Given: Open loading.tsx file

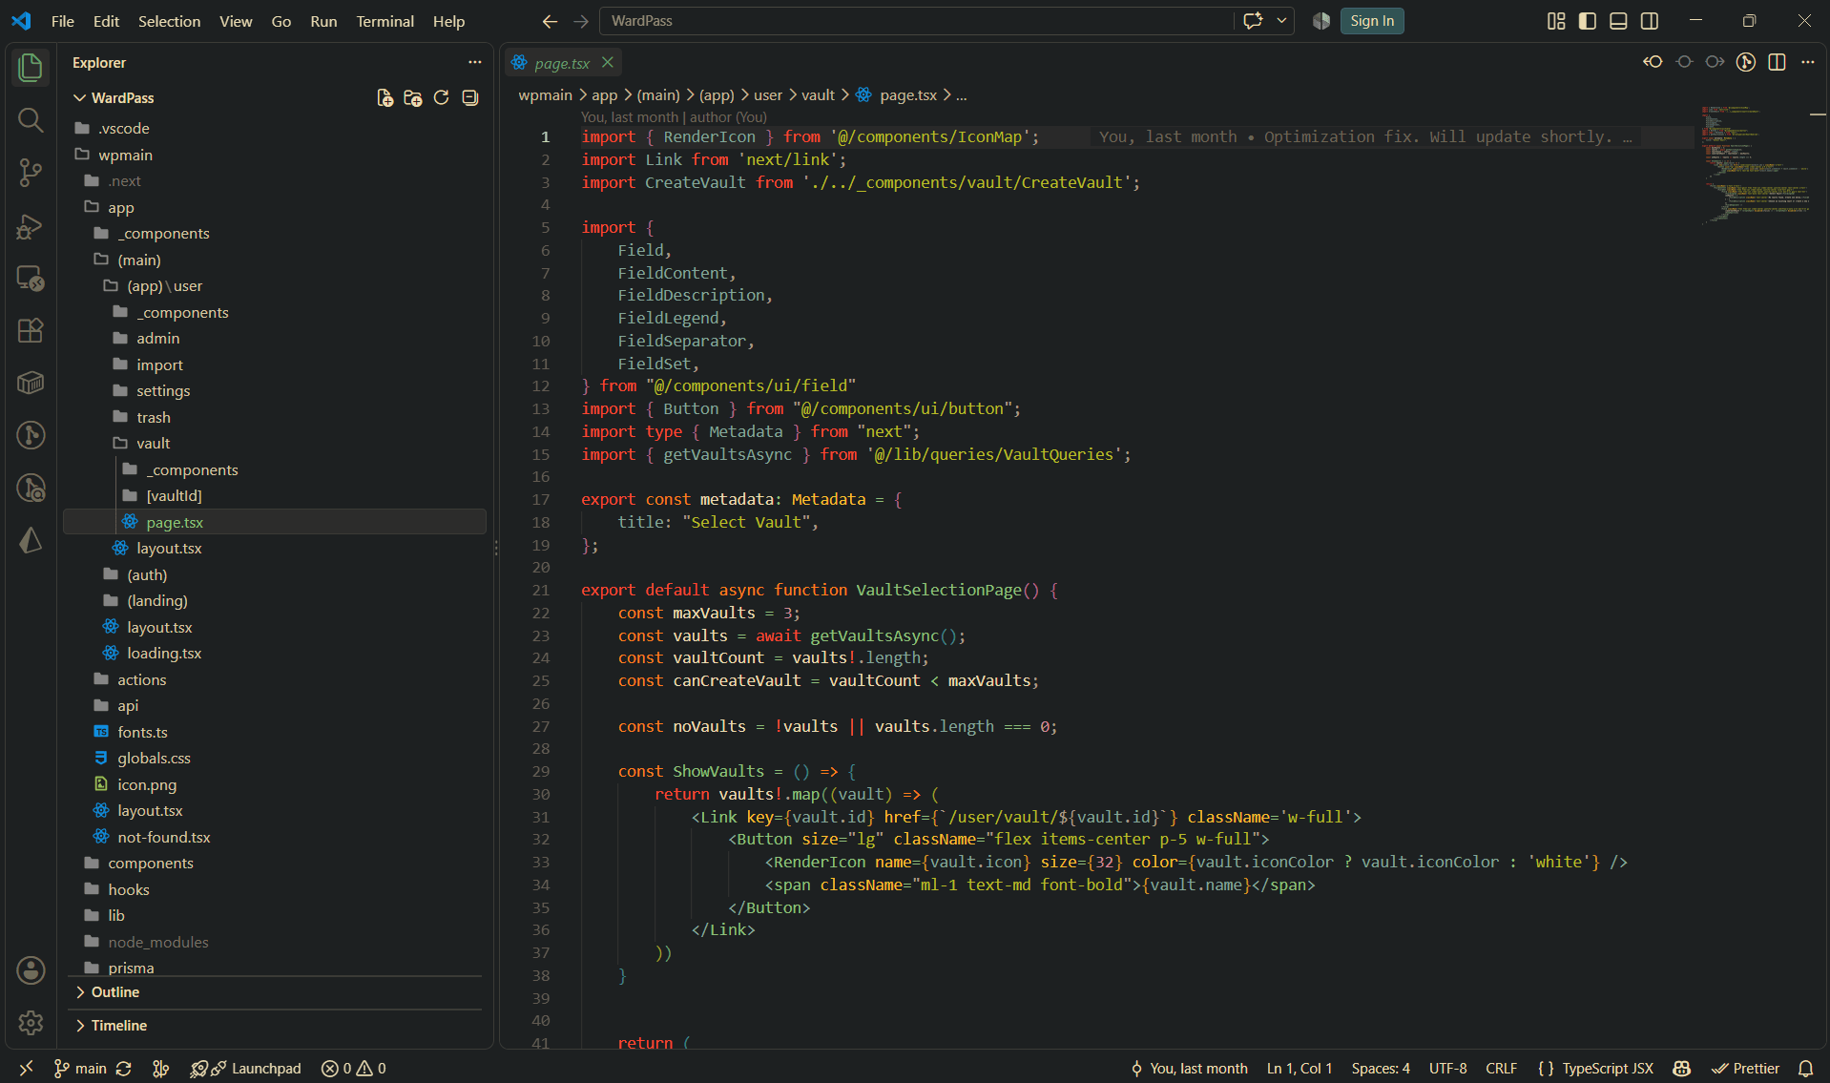Looking at the screenshot, I should [x=164, y=653].
